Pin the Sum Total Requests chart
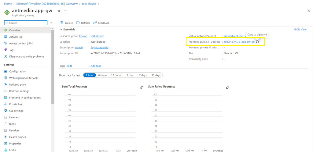Screen dimensions: 313x152 click(x=141, y=87)
